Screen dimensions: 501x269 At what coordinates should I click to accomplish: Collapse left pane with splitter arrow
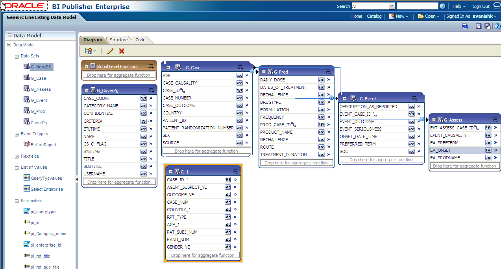(x=77, y=180)
